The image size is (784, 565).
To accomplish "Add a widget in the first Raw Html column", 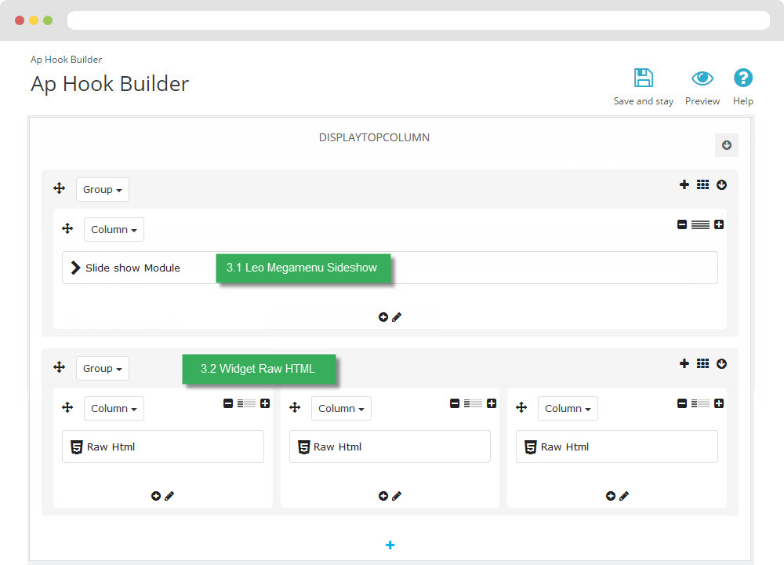I will coord(156,496).
